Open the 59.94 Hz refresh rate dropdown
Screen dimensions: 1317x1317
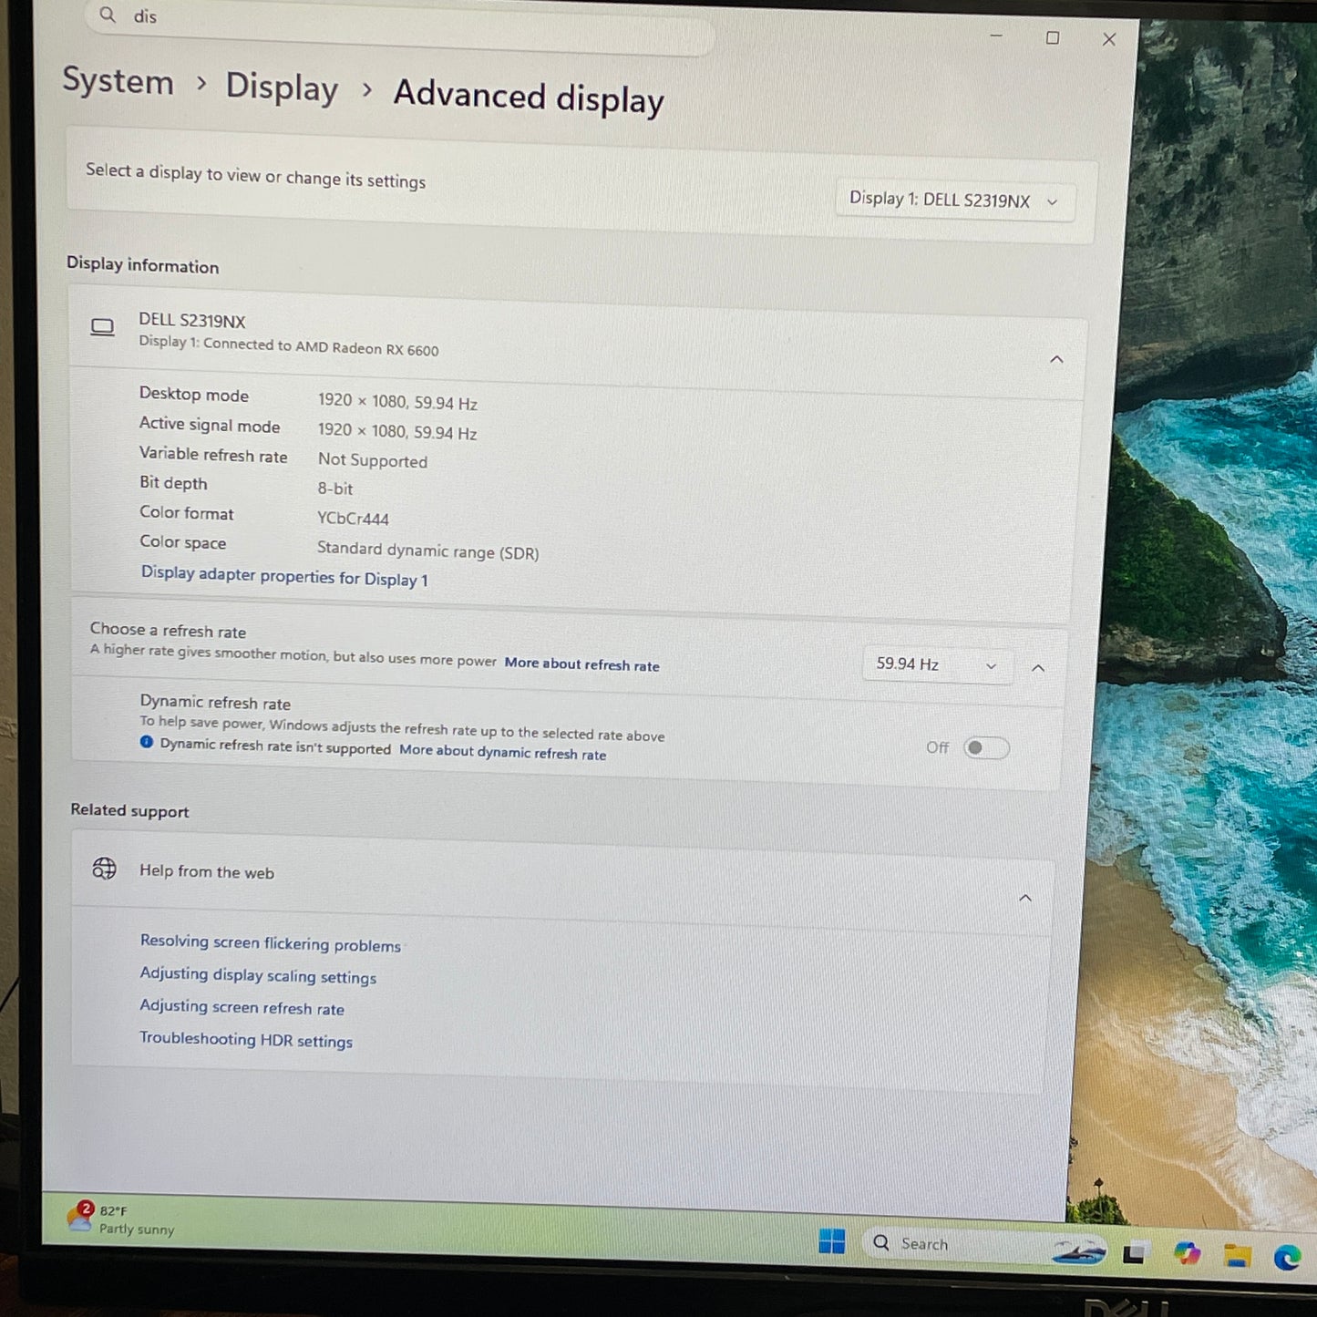click(938, 664)
